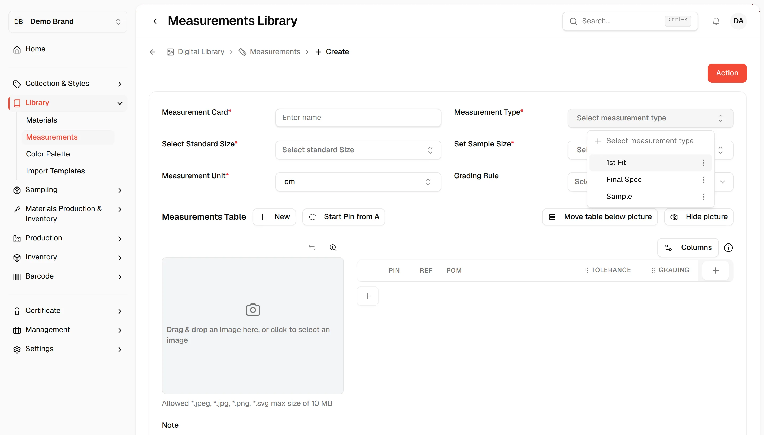Click the red Action button

pyautogui.click(x=727, y=73)
